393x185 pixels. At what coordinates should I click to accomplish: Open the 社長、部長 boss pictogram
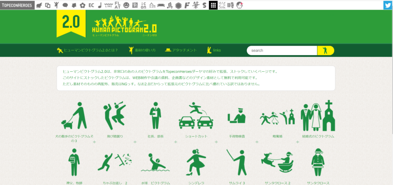point(155,115)
